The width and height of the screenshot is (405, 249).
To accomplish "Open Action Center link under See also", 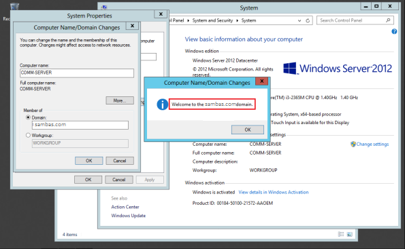I will point(125,207).
